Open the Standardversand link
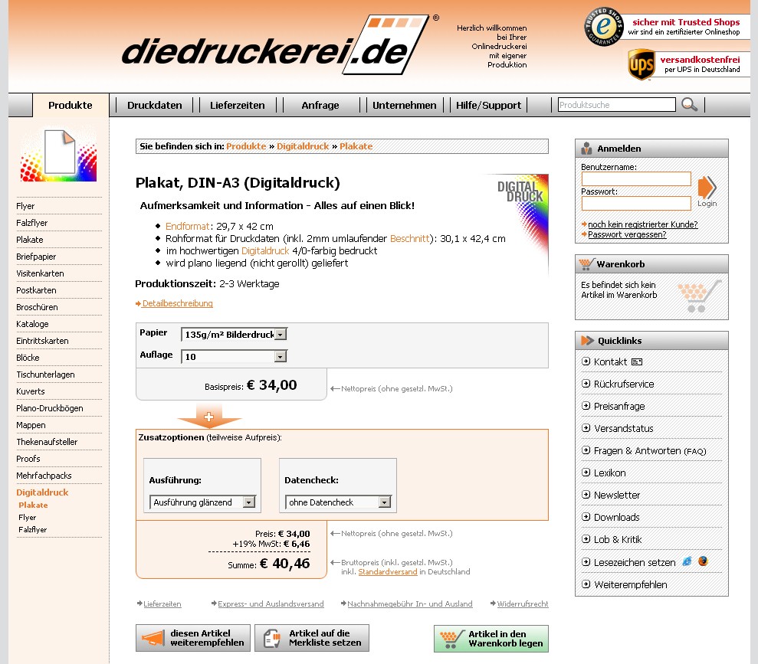The width and height of the screenshot is (758, 664). tap(387, 572)
